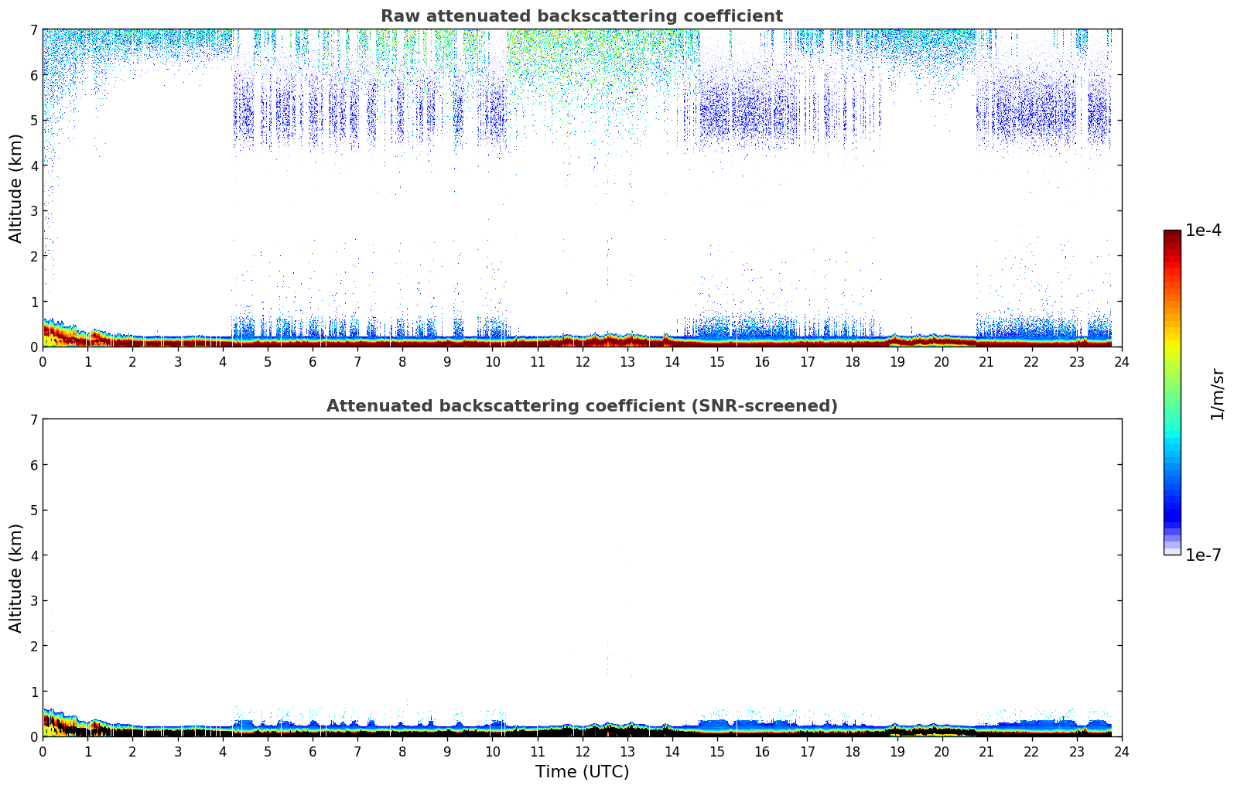Click the 'Time (UTC)' axis label

[x=582, y=772]
